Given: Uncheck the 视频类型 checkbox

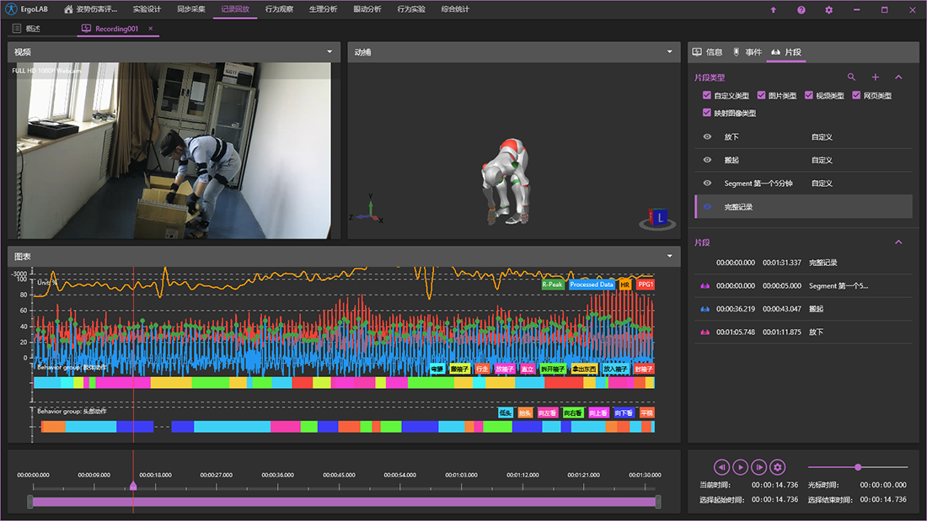Looking at the screenshot, I should (809, 96).
